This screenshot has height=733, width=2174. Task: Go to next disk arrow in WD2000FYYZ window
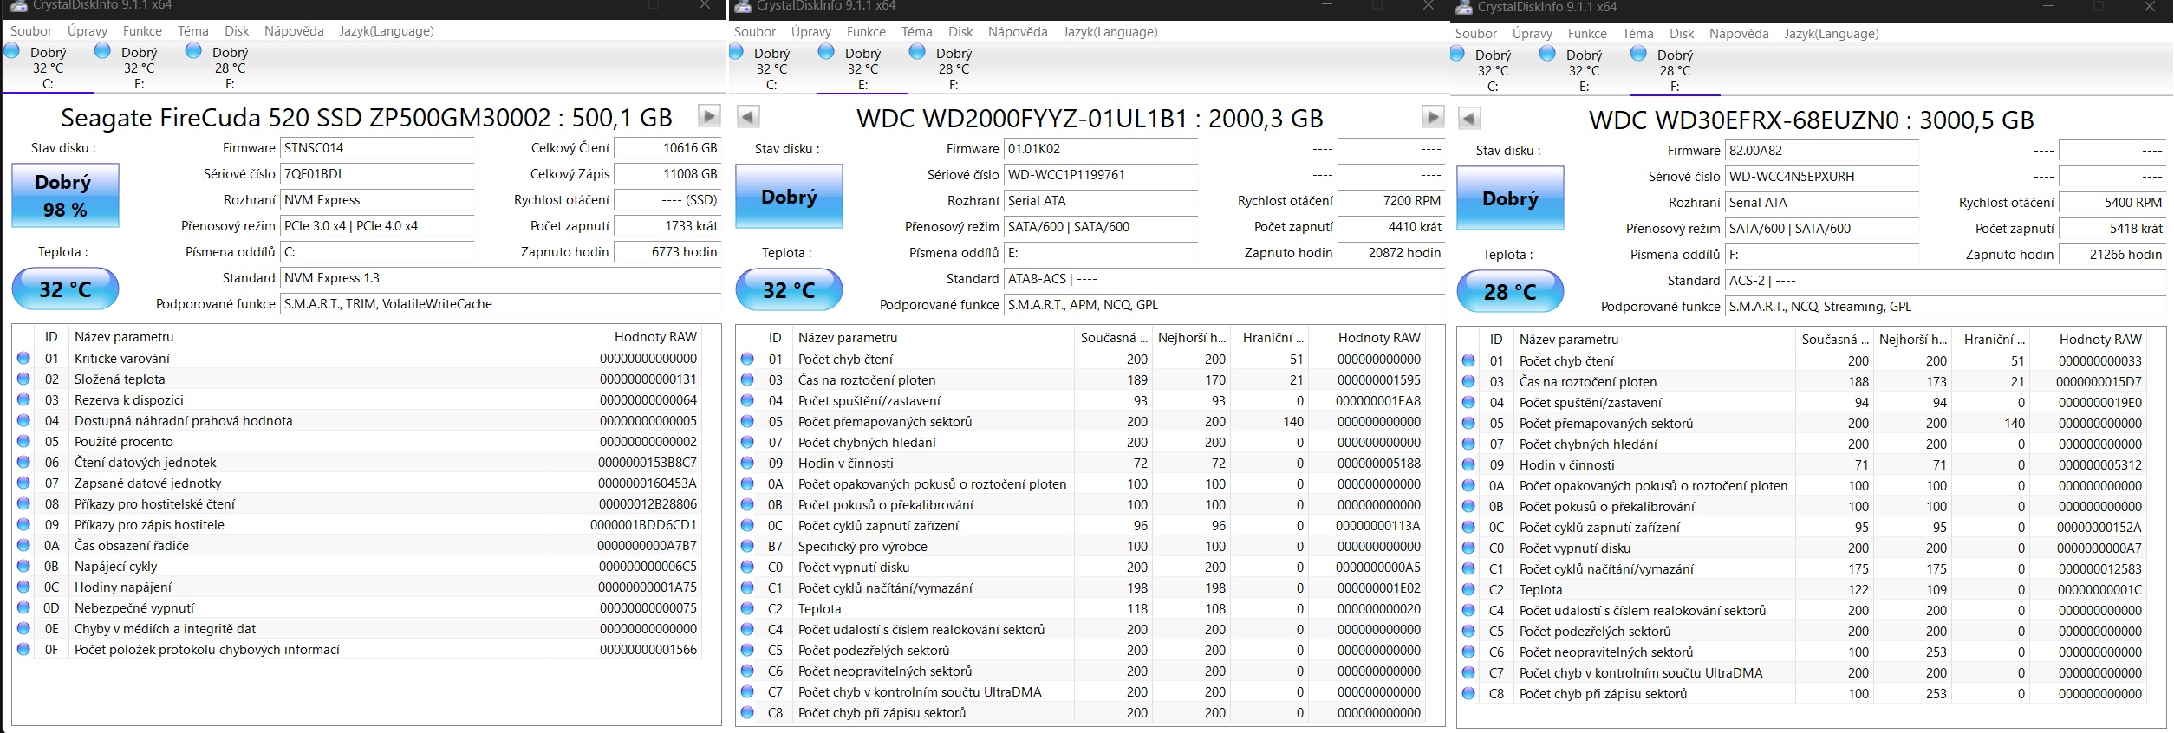(1433, 116)
